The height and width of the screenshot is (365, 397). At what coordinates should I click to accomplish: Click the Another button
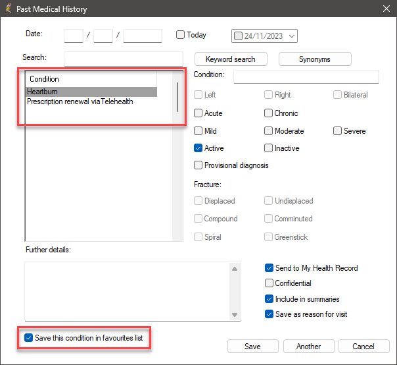tap(309, 346)
